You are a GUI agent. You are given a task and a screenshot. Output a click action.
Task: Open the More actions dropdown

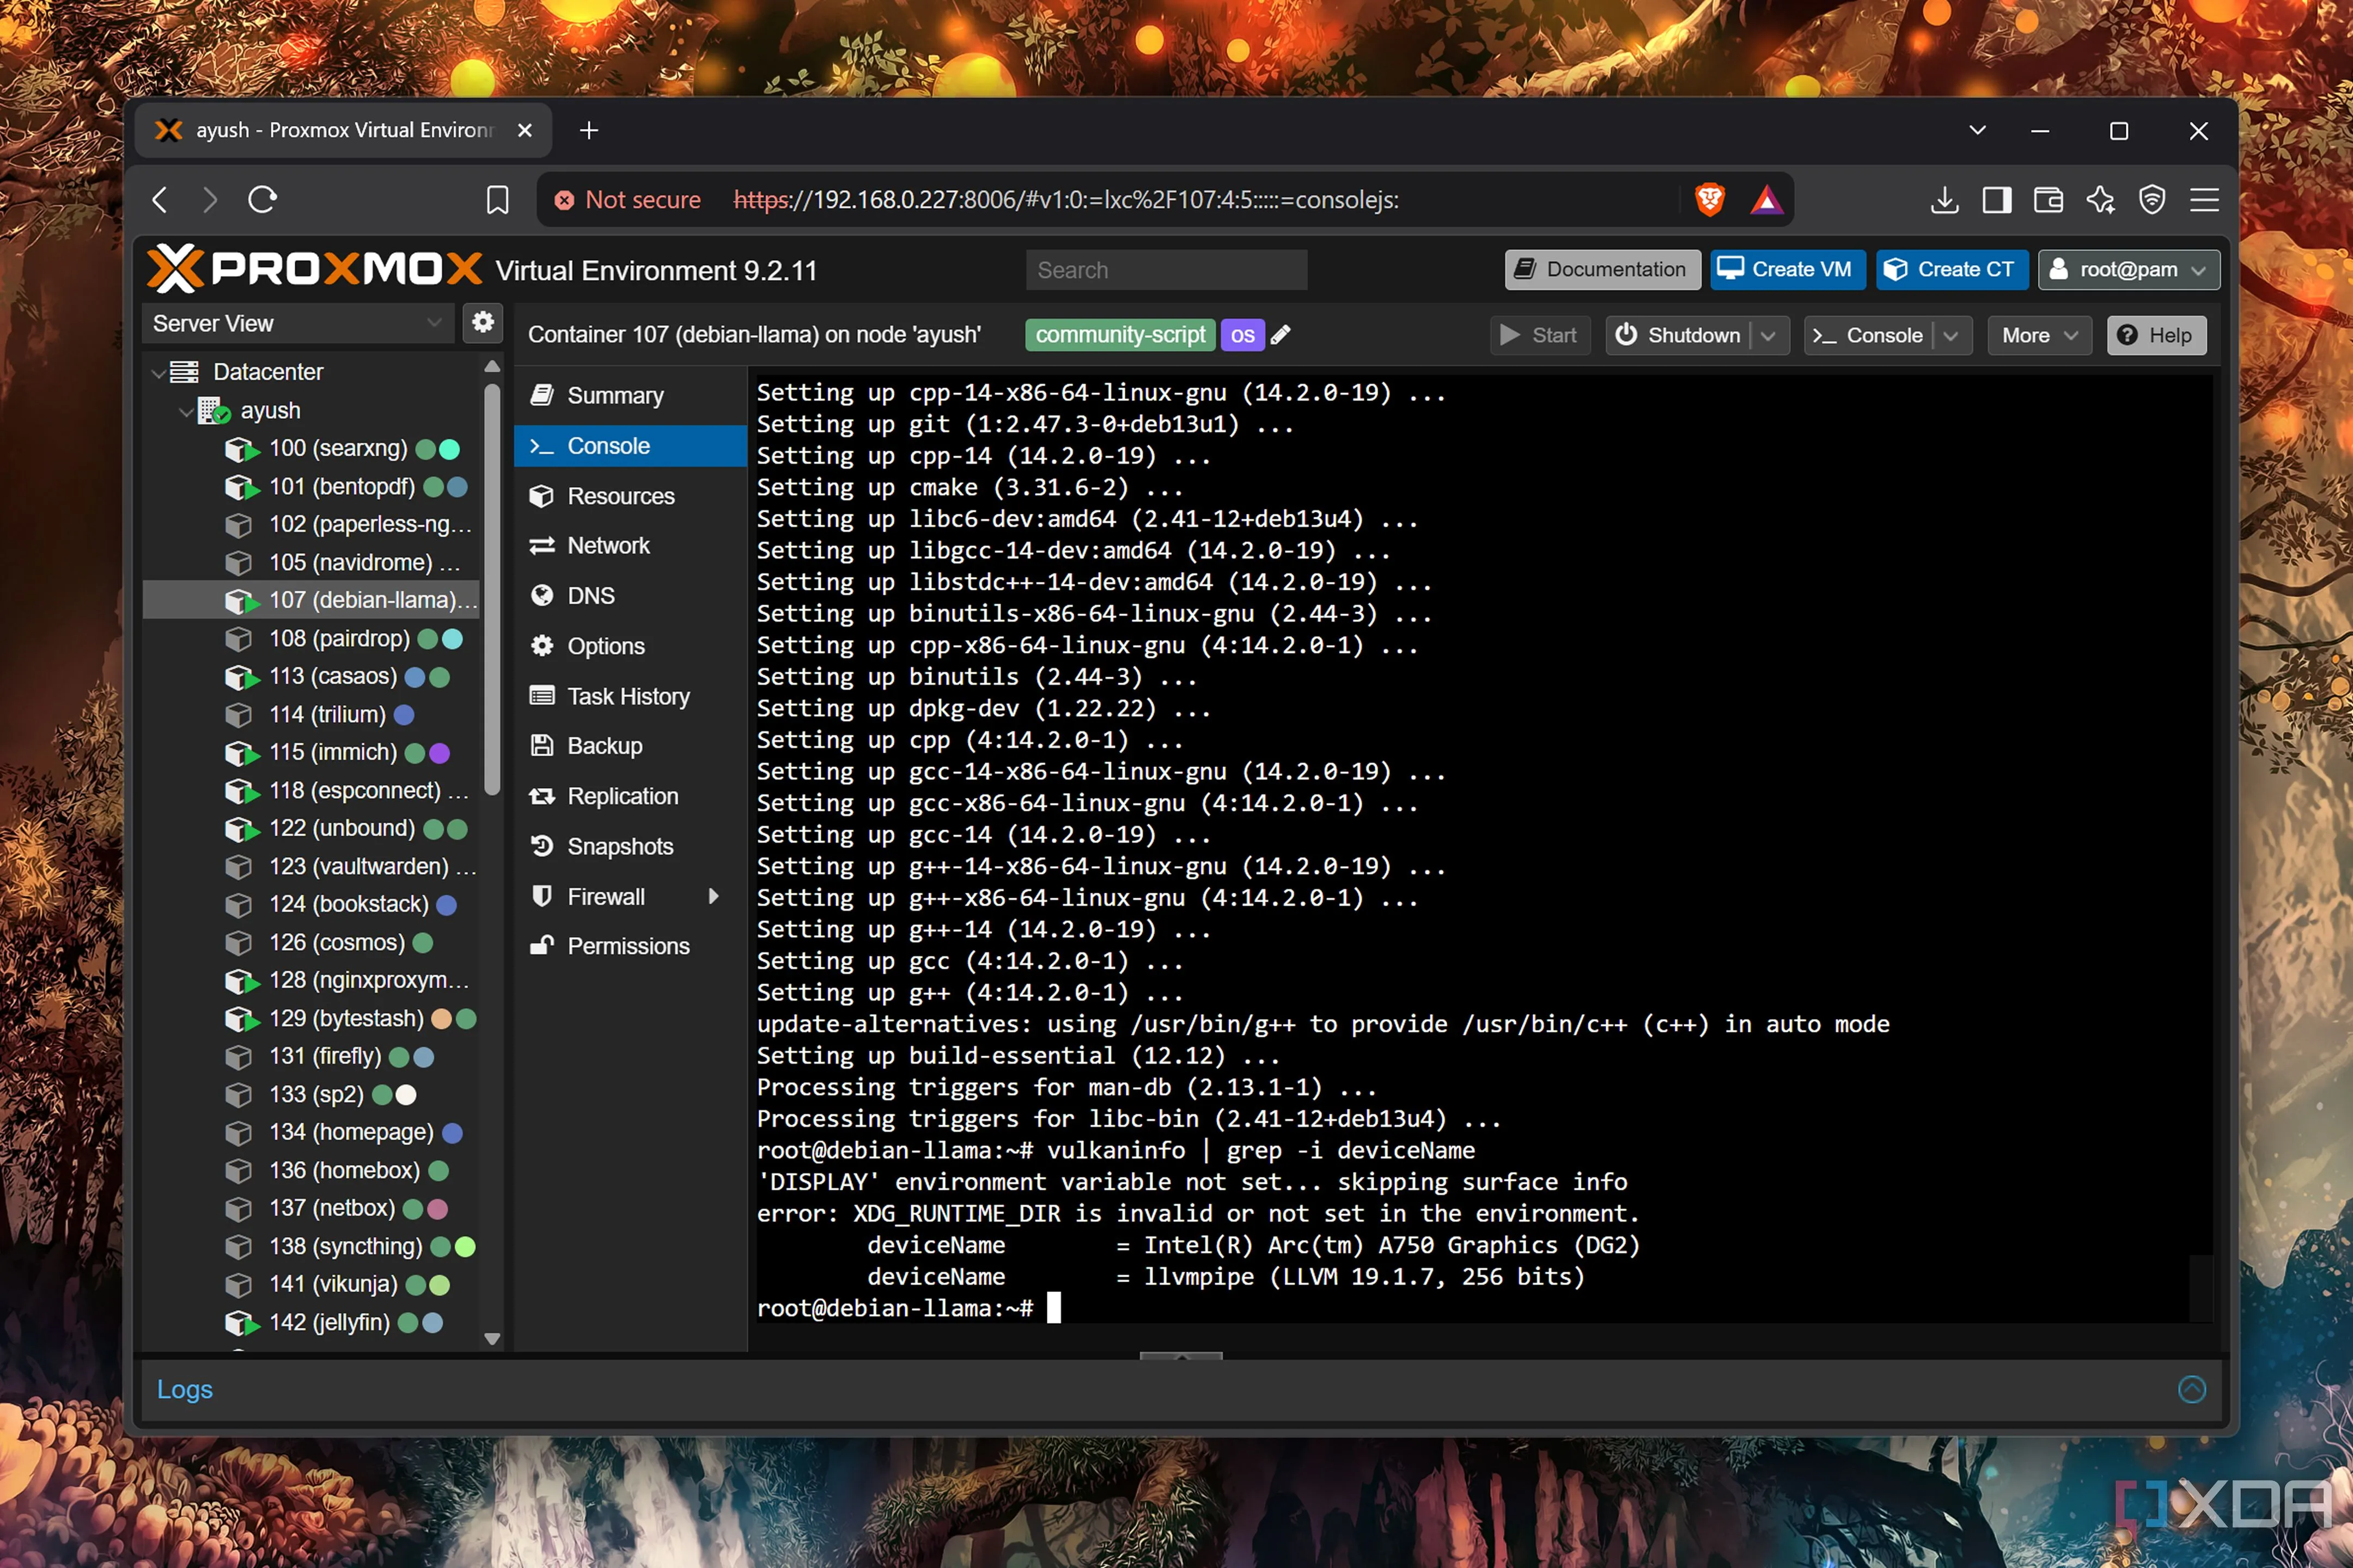[2039, 336]
